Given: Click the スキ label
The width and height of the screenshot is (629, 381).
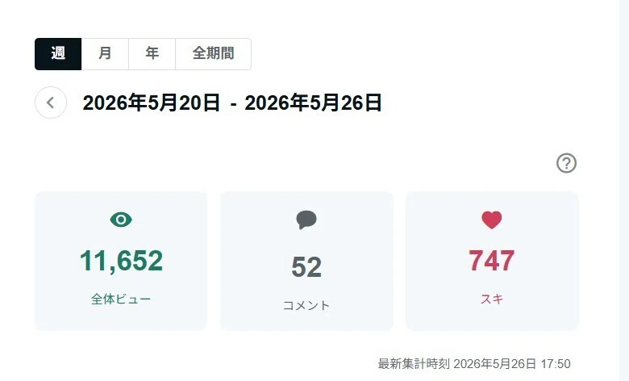Looking at the screenshot, I should [x=492, y=299].
